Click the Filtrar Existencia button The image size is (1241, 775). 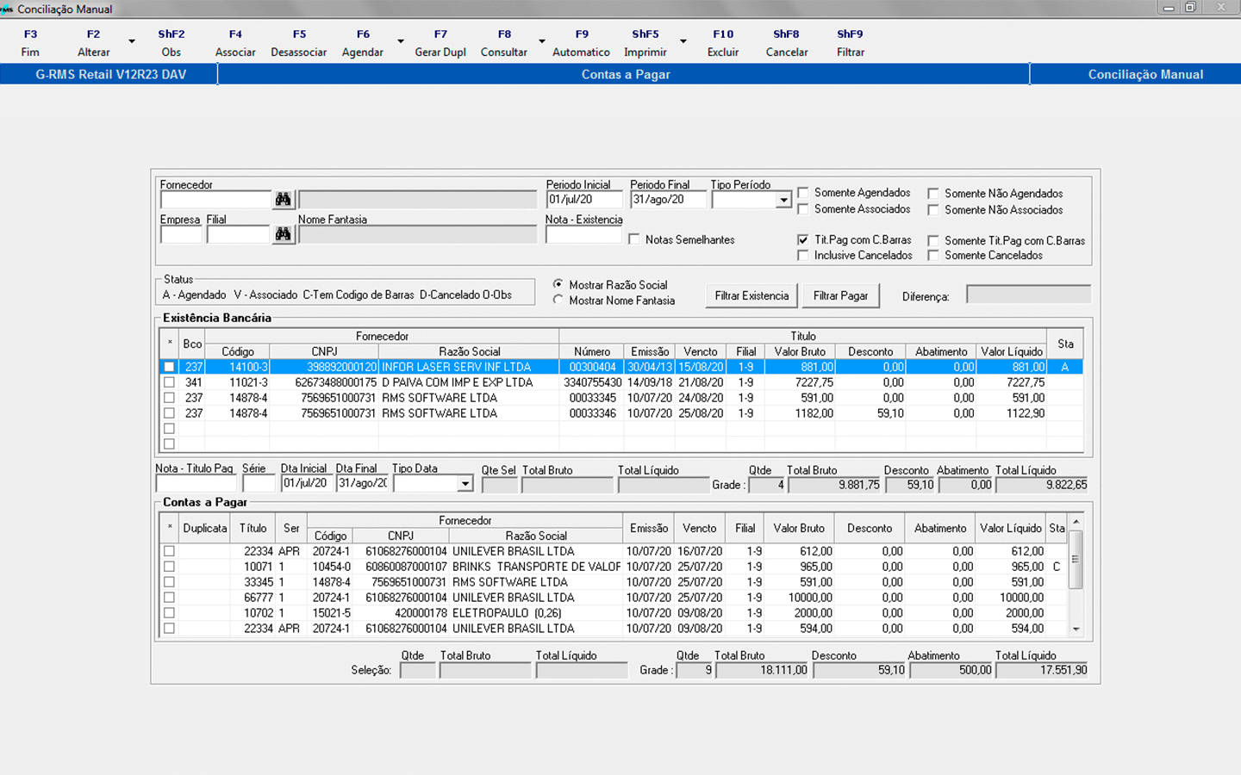(751, 296)
